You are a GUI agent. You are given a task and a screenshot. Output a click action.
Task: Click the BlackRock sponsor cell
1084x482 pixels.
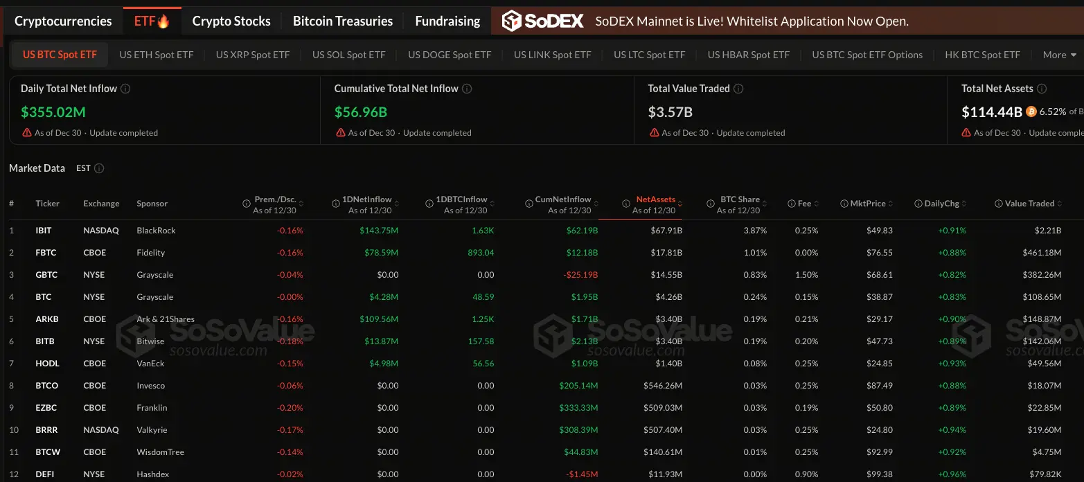click(x=157, y=231)
